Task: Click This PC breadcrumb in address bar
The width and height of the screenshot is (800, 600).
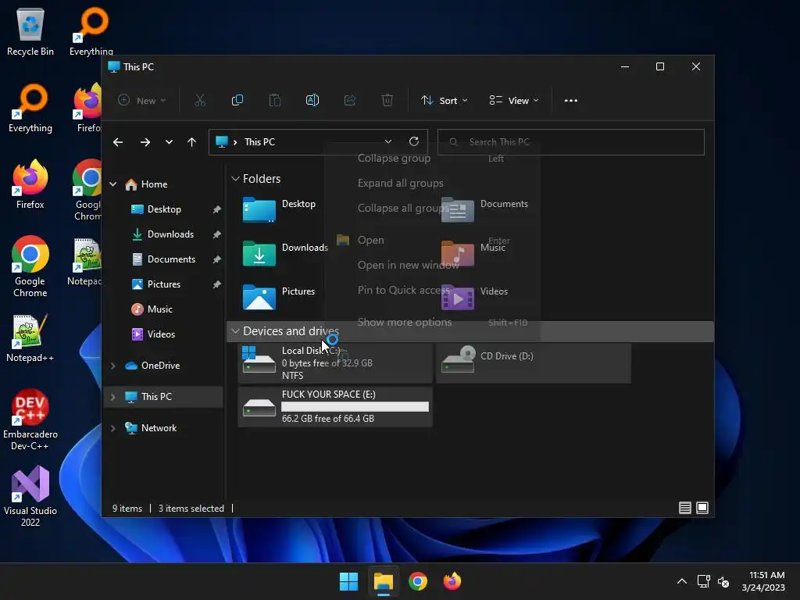Action: pyautogui.click(x=259, y=142)
